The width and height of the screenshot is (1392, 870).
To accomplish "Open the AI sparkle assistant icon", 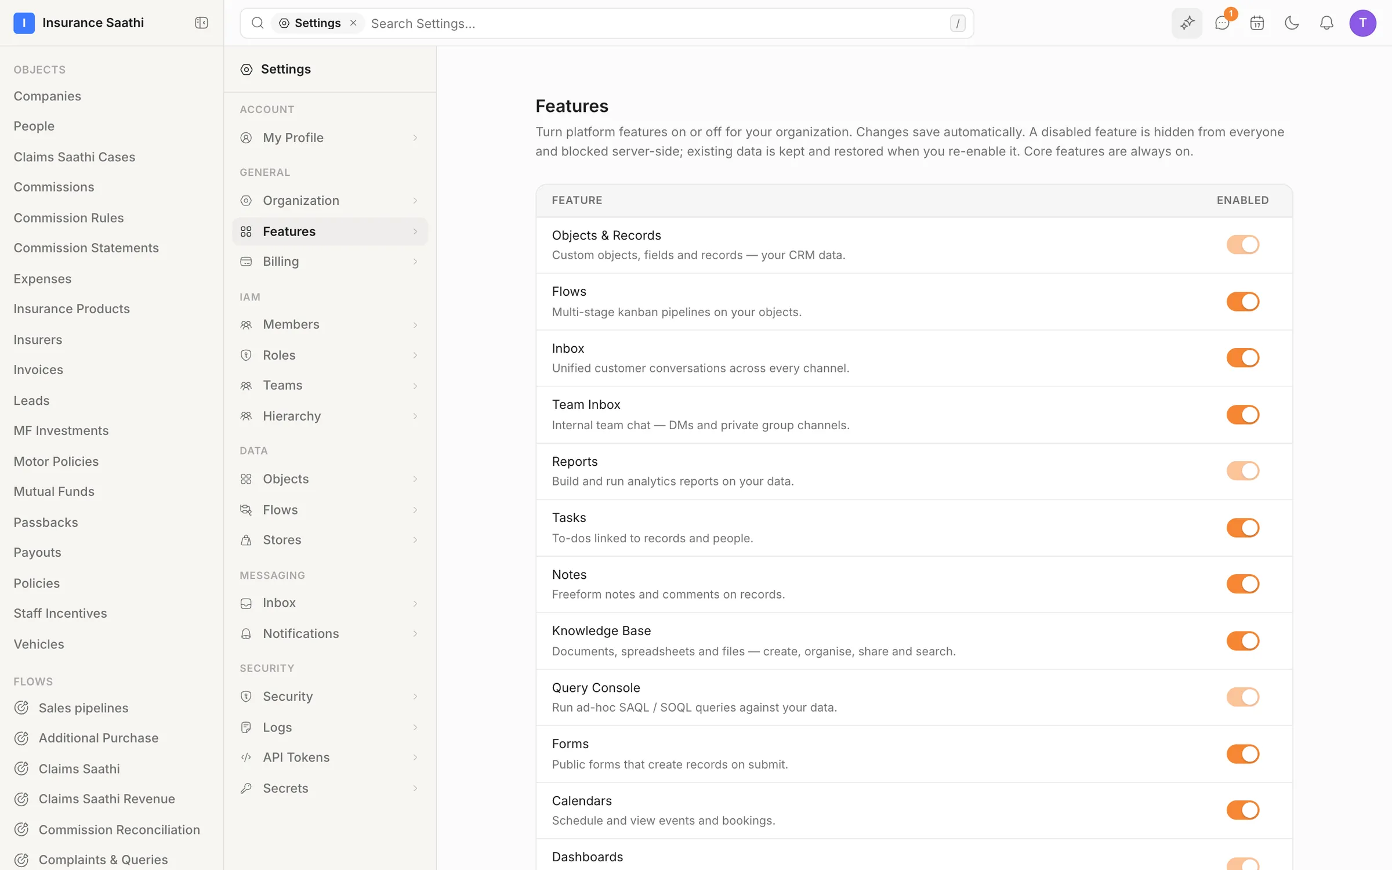I will [x=1187, y=23].
